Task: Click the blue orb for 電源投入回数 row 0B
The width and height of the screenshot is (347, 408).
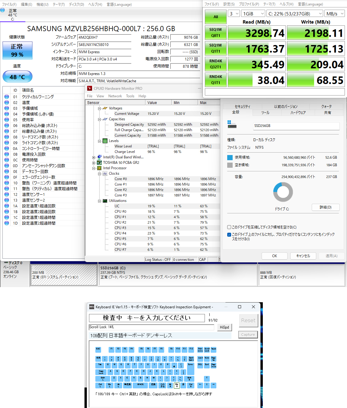Action: tap(7, 154)
